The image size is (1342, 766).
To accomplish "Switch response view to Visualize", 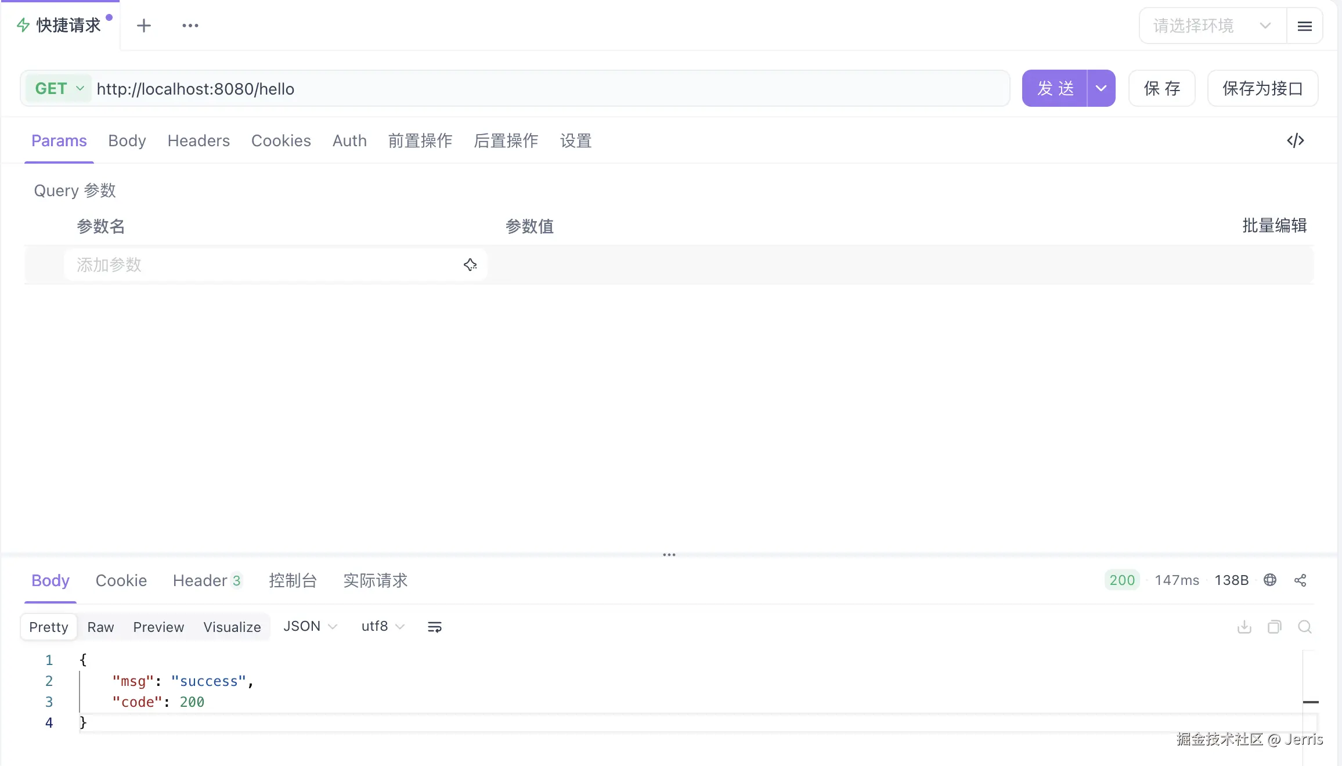I will [x=232, y=627].
